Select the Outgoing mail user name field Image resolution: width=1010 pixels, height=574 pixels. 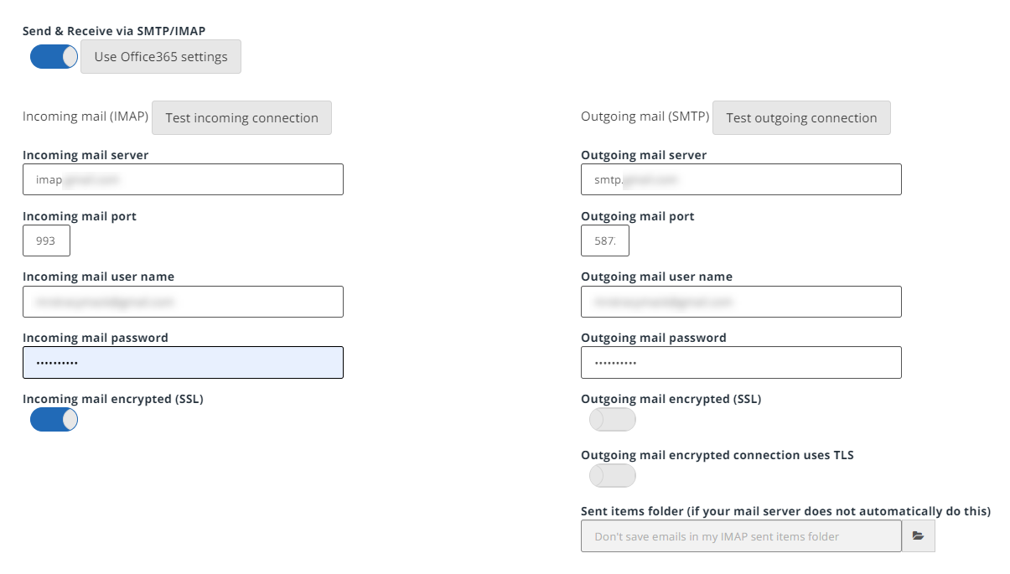click(741, 302)
